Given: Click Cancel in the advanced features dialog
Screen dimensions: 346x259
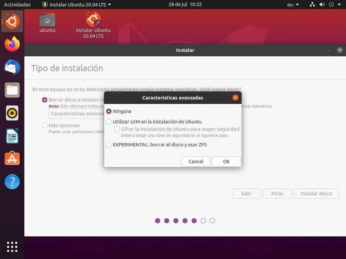Looking at the screenshot, I should 196,161.
